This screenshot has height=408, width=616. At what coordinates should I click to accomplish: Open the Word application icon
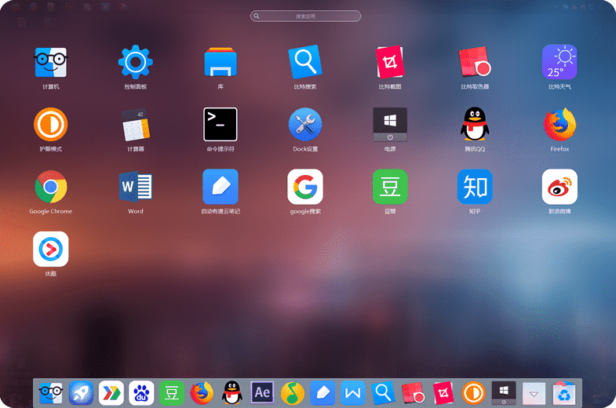point(136,186)
